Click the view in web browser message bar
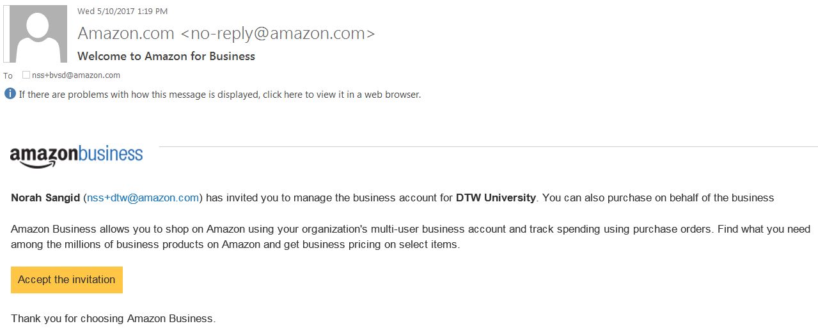Viewport: 818px width, 333px height. 219,95
